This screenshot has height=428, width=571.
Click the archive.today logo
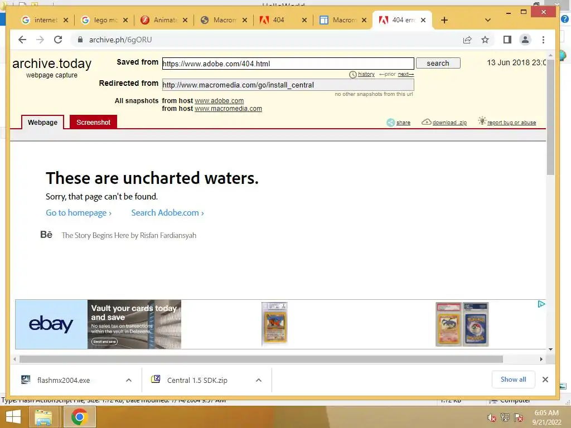[52, 64]
